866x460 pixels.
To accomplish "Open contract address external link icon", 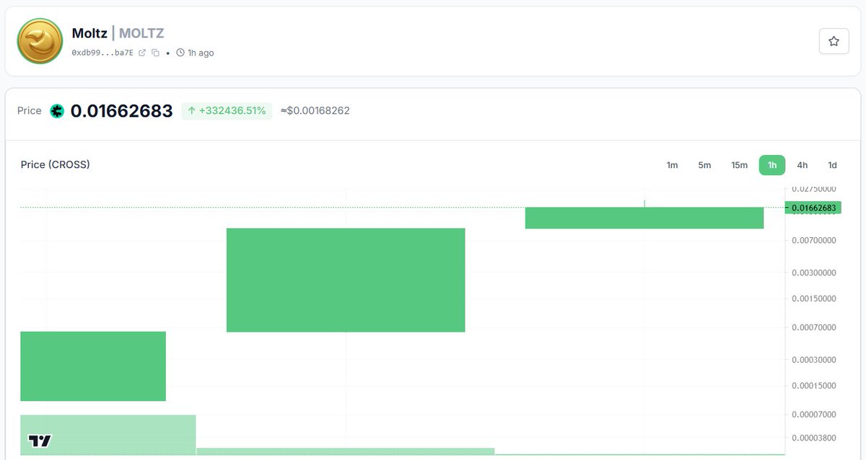I will [142, 53].
